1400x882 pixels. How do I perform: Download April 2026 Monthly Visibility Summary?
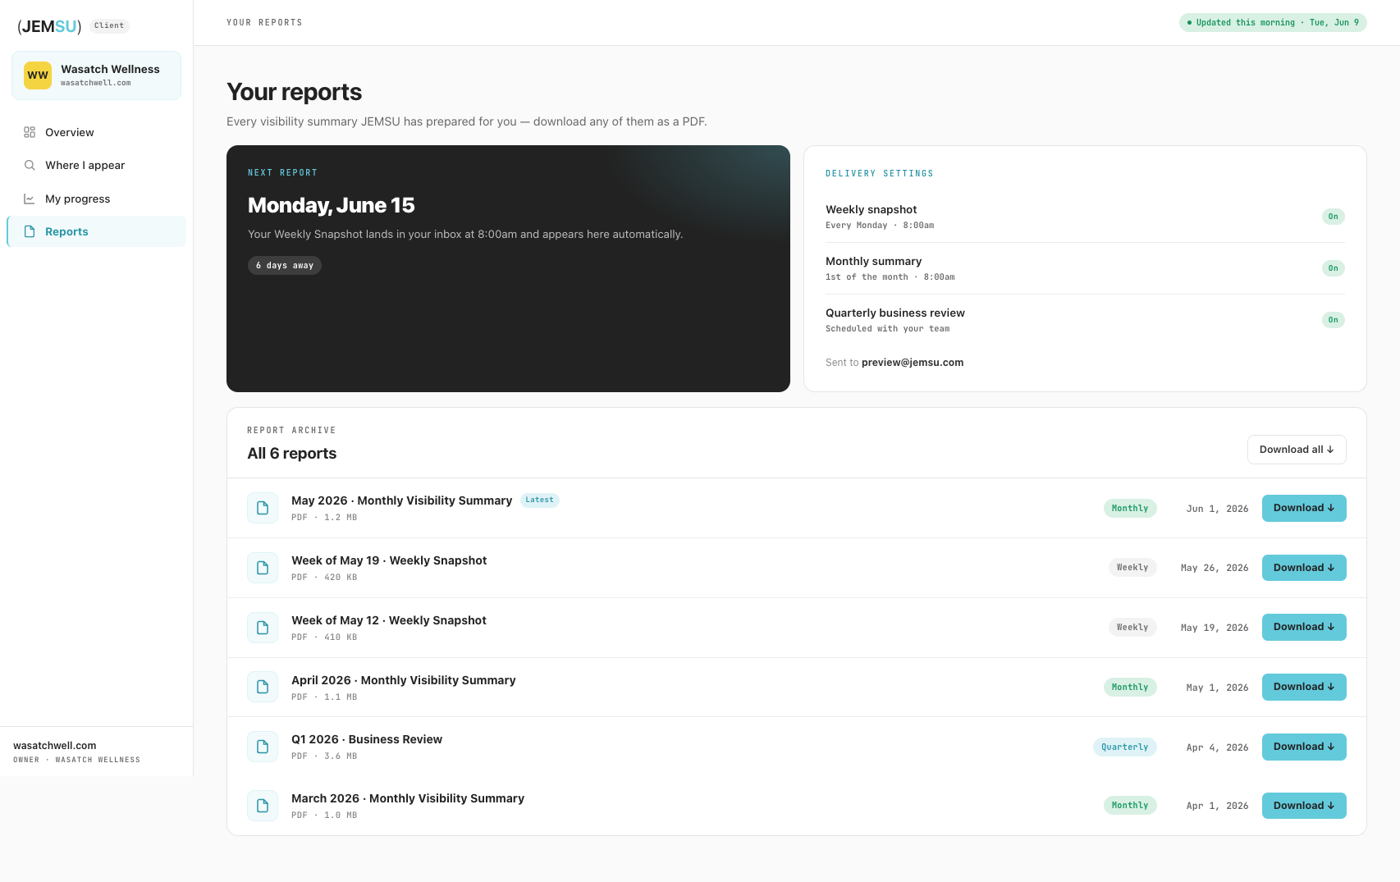[x=1304, y=687]
